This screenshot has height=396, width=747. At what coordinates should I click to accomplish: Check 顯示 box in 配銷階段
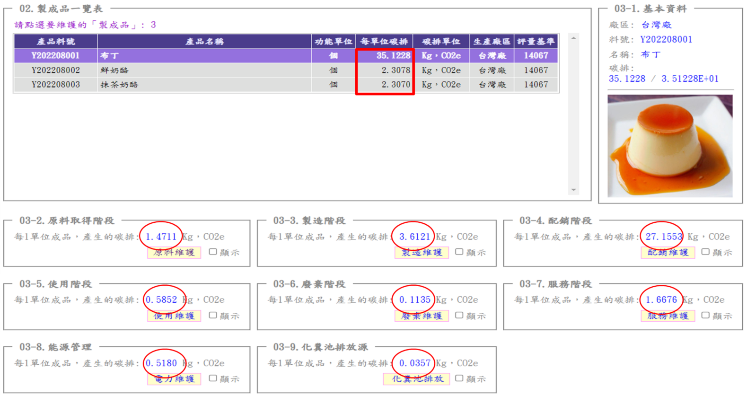[x=705, y=252]
